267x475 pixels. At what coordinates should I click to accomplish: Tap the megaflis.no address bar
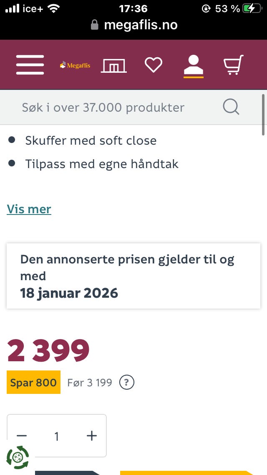pyautogui.click(x=133, y=25)
